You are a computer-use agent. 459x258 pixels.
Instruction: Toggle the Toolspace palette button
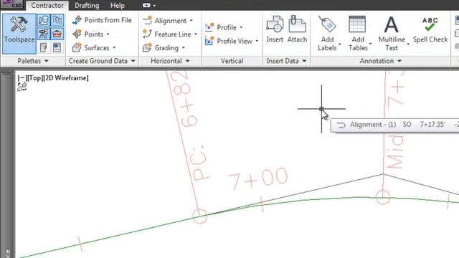[x=19, y=34]
